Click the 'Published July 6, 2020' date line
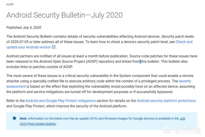 (x=24, y=28)
